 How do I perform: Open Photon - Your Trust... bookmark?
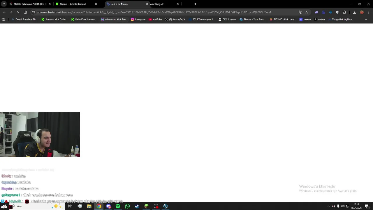(252, 20)
